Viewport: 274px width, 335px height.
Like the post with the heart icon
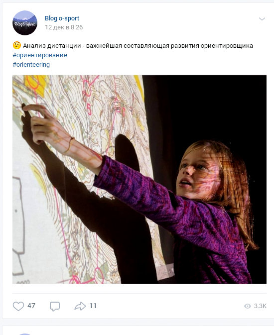click(18, 306)
